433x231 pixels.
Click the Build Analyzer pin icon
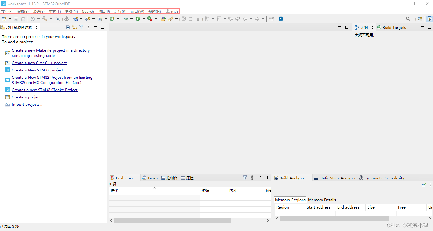pos(424,185)
